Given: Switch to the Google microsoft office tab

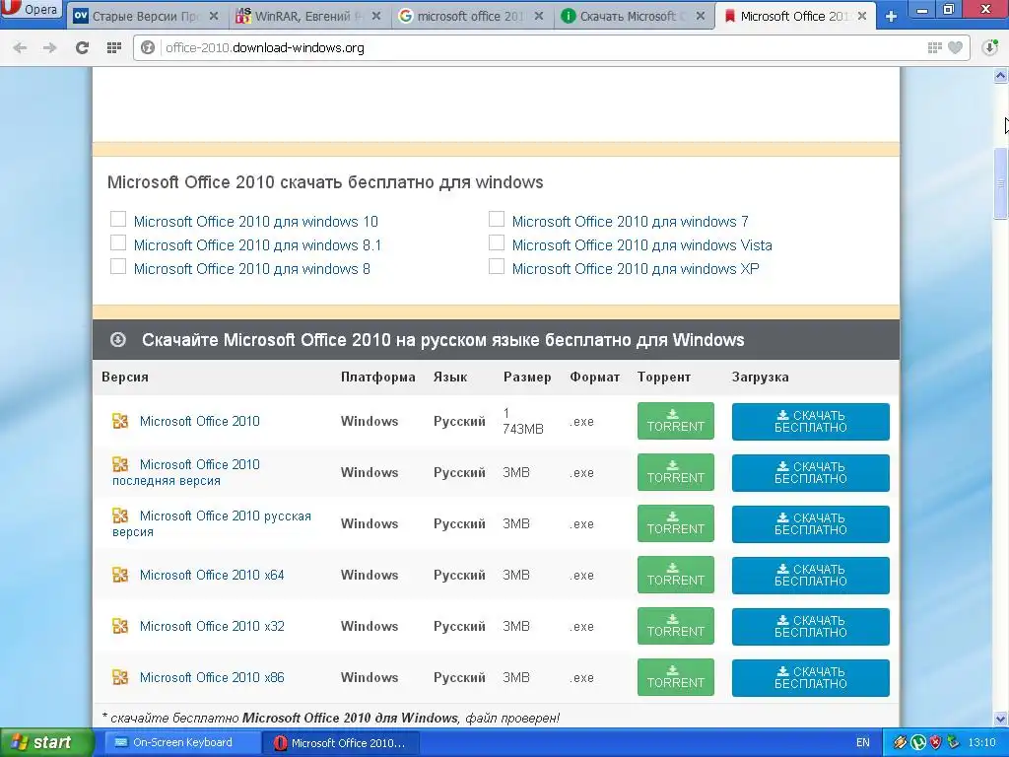Looking at the screenshot, I should click(471, 16).
